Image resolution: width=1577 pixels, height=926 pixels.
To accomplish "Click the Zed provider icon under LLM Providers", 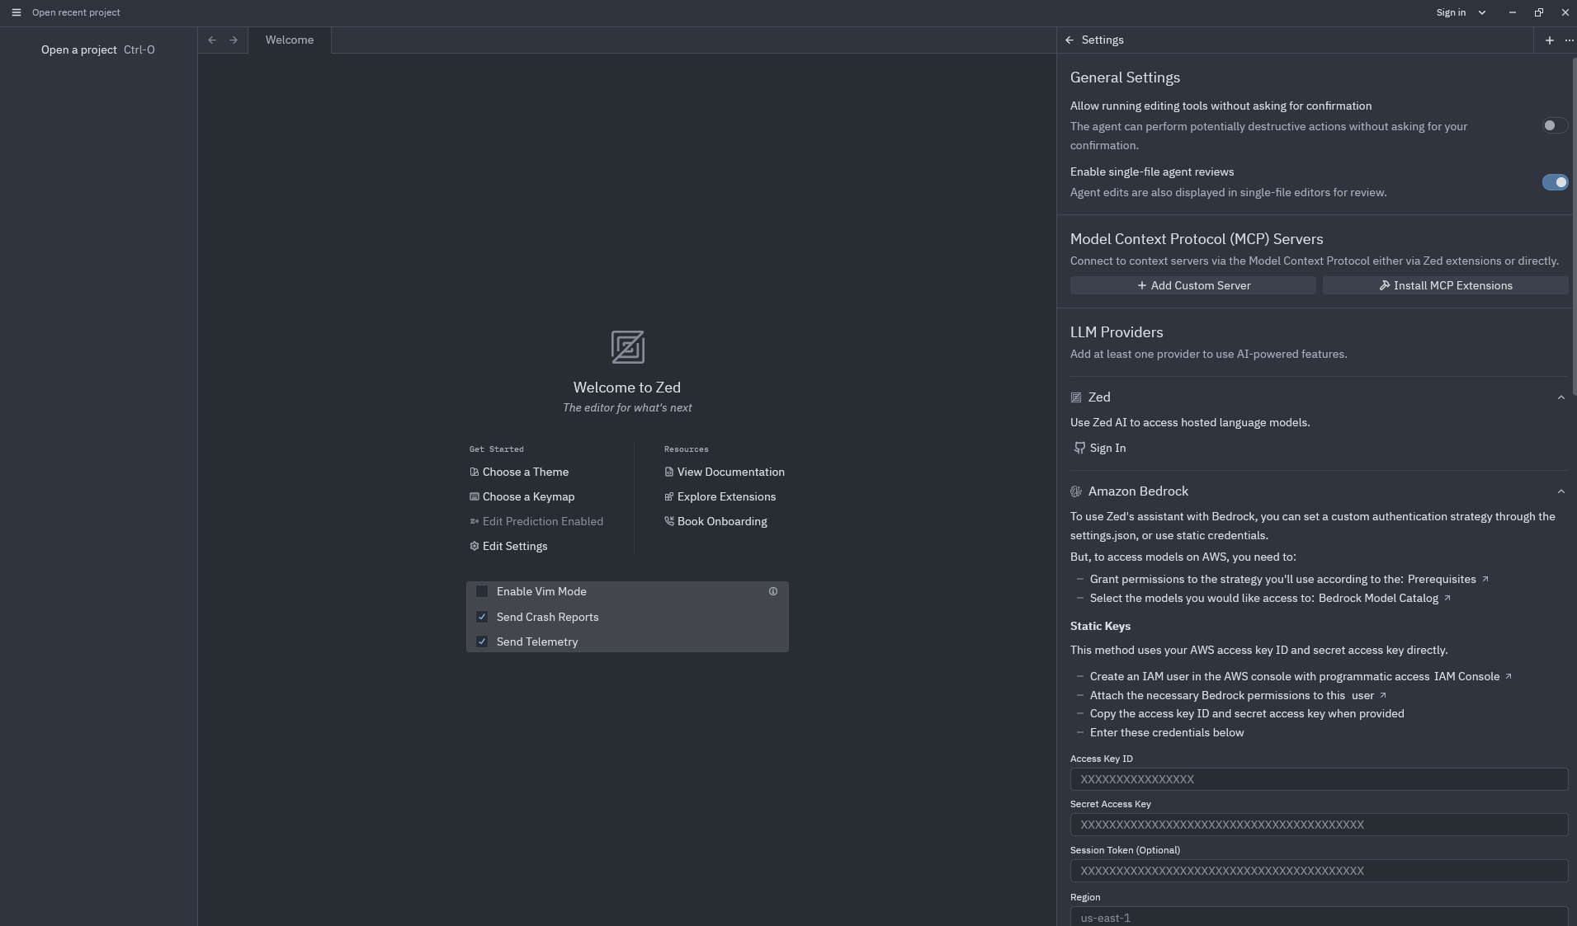I will coord(1076,397).
